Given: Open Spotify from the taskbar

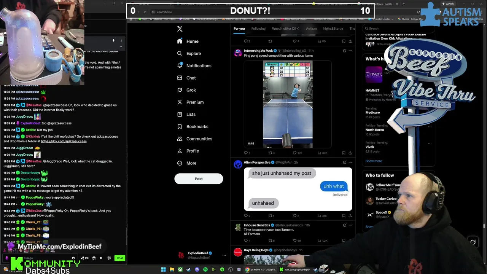Looking at the screenshot, I should tap(205, 269).
